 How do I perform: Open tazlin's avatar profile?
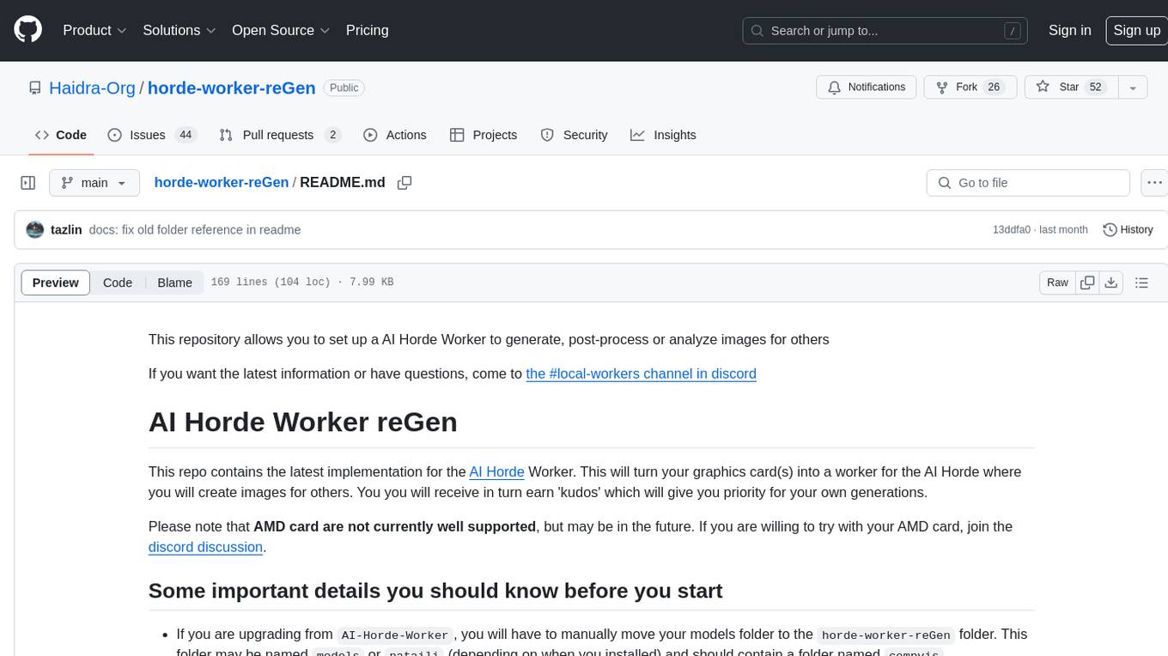click(x=35, y=230)
